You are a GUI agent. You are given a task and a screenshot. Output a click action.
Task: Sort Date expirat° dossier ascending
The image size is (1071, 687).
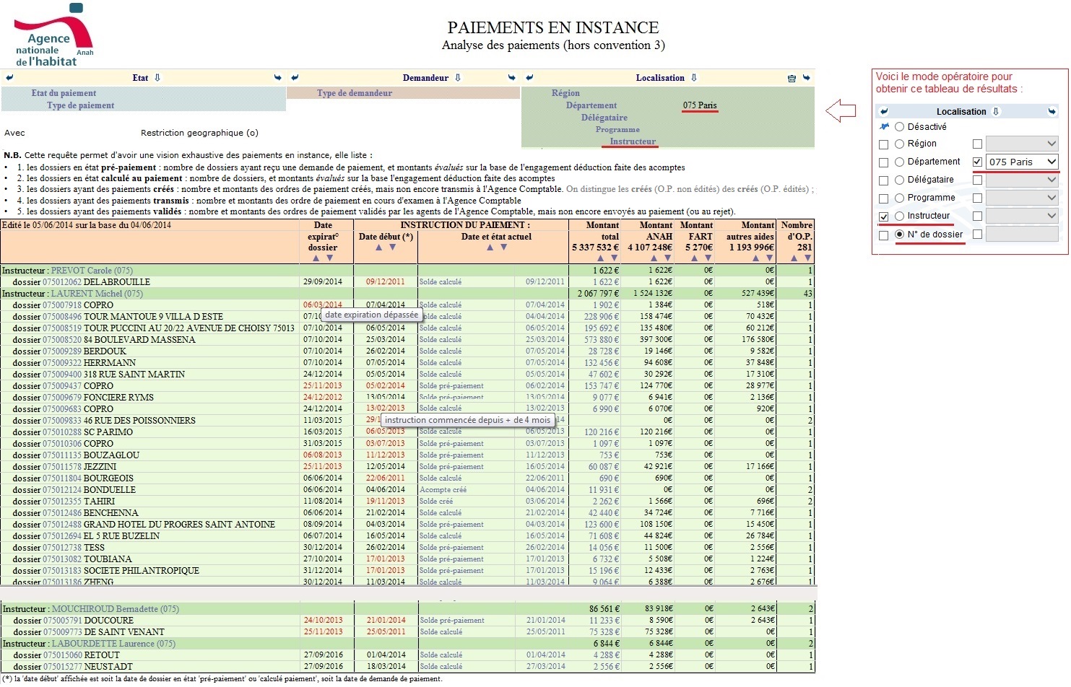tap(316, 258)
